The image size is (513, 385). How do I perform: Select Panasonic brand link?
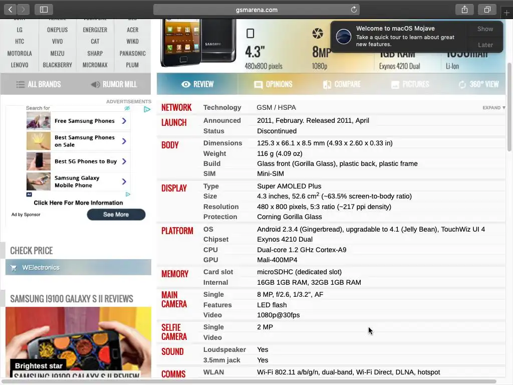point(132,53)
